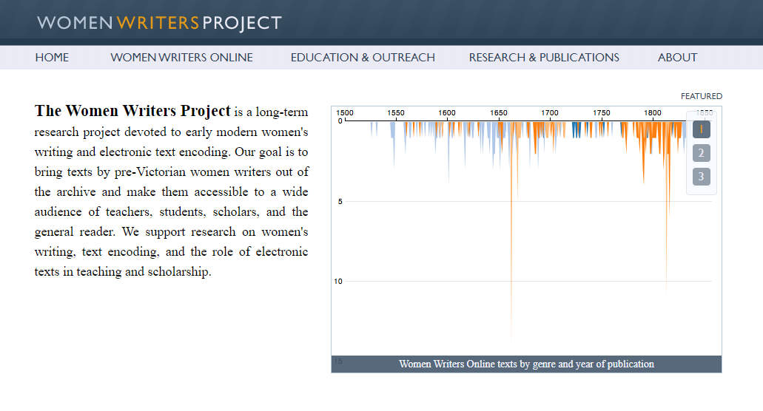Screen dimensions: 763x411
Task: Click the 1800 tick on chart axis
Action: coord(653,112)
